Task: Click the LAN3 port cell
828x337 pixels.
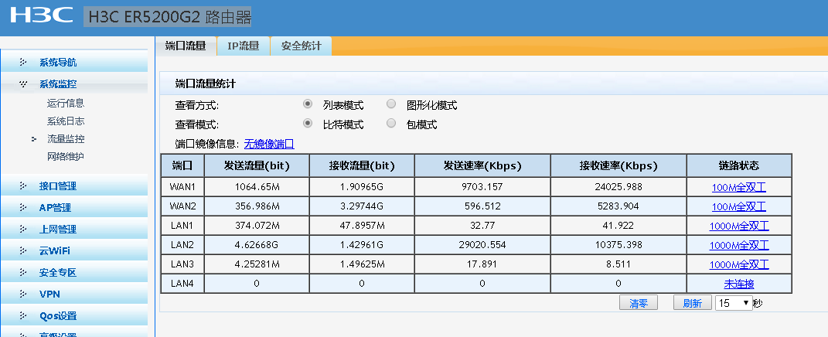Action: click(x=182, y=264)
